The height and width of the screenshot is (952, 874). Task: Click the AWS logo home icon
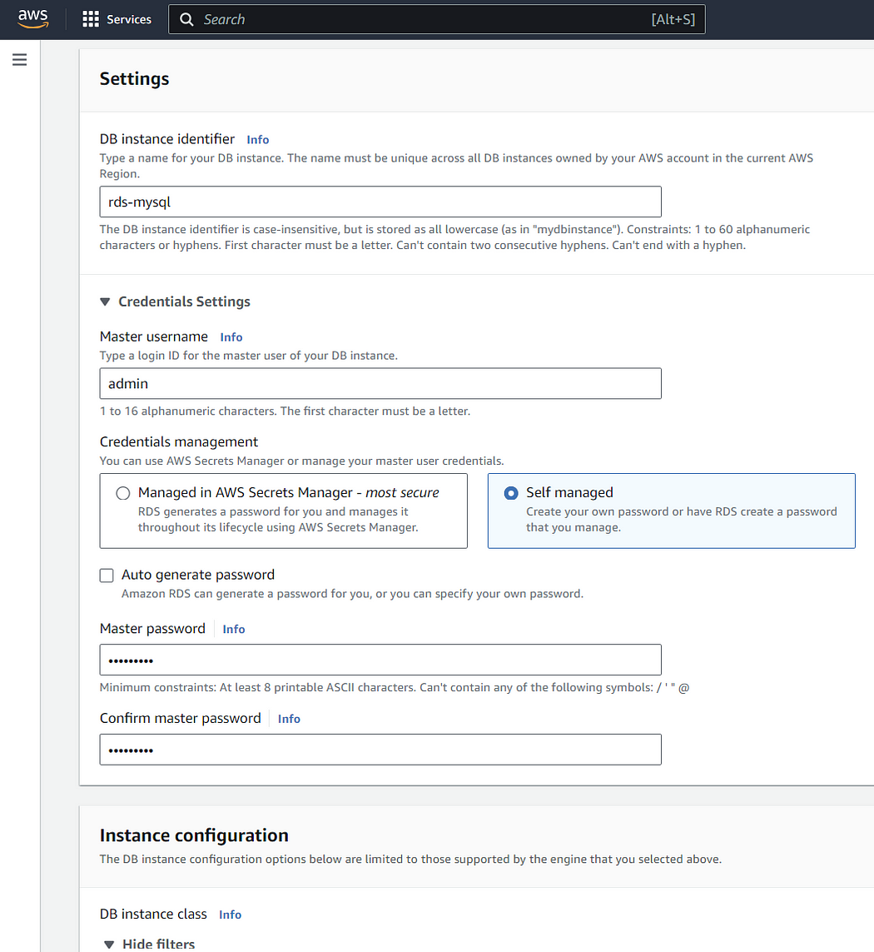[32, 19]
